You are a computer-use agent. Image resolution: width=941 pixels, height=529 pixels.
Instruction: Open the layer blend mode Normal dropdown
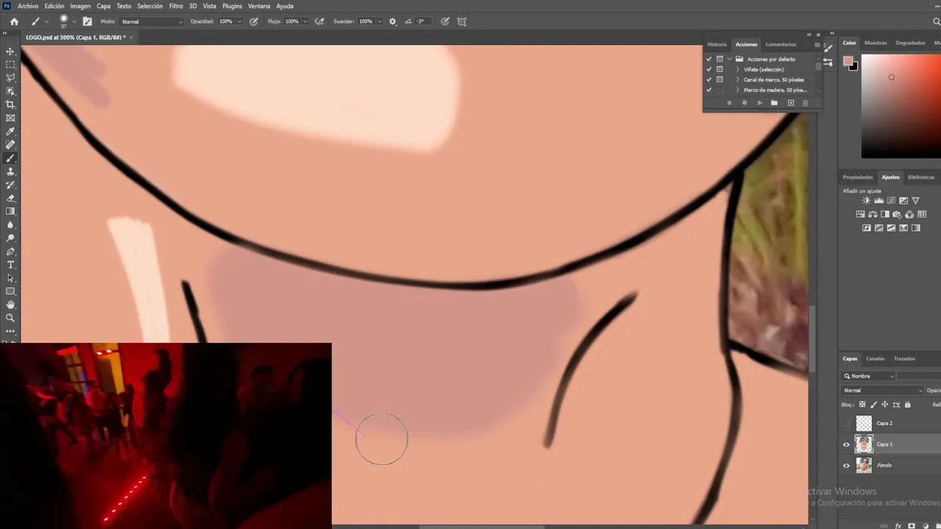[x=883, y=390]
